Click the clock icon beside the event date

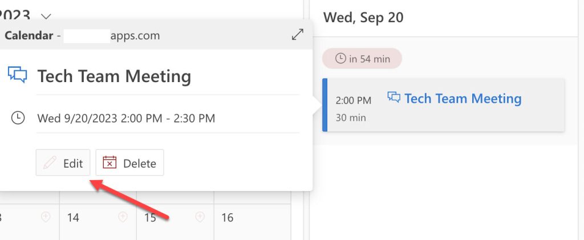click(x=18, y=118)
